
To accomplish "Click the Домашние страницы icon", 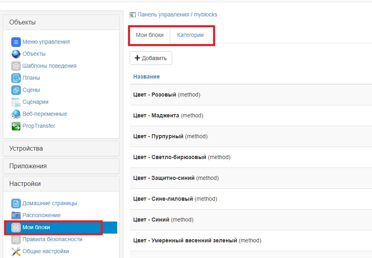I will pyautogui.click(x=16, y=203).
